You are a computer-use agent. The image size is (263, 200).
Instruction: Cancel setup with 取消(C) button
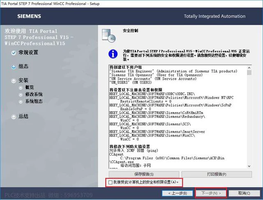click(x=244, y=193)
